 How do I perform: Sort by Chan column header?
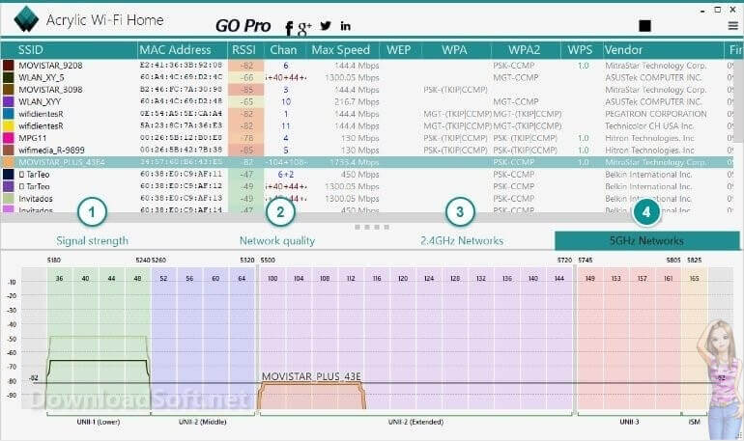pyautogui.click(x=285, y=50)
